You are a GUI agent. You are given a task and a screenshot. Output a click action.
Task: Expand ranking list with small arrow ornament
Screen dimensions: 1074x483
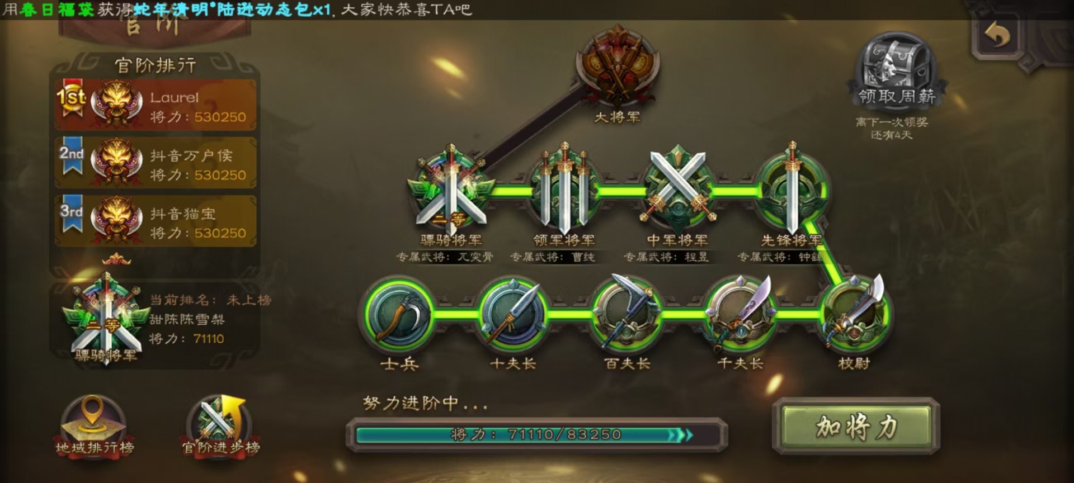[x=116, y=259]
